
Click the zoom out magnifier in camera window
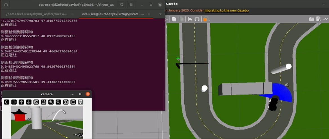click(58, 102)
